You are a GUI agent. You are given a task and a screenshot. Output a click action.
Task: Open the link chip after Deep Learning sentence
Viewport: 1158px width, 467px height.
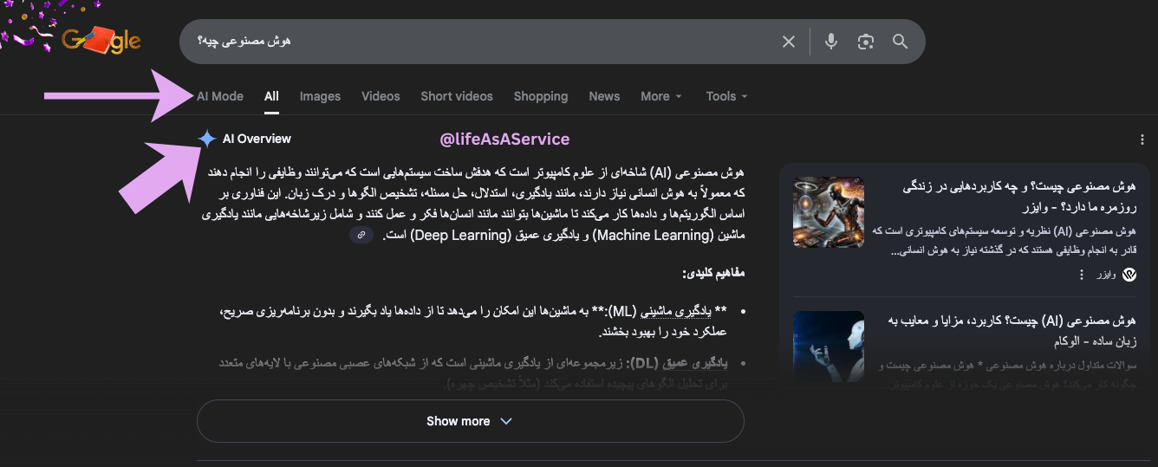click(x=361, y=235)
